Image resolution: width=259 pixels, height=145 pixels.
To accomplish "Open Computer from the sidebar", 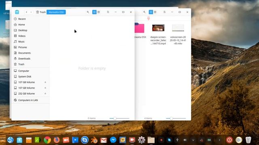I will tap(30, 71).
